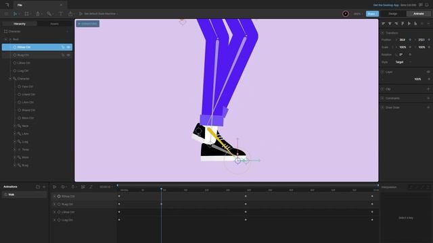Toggle visibility of selected RShoe Ctrl

pos(68,47)
